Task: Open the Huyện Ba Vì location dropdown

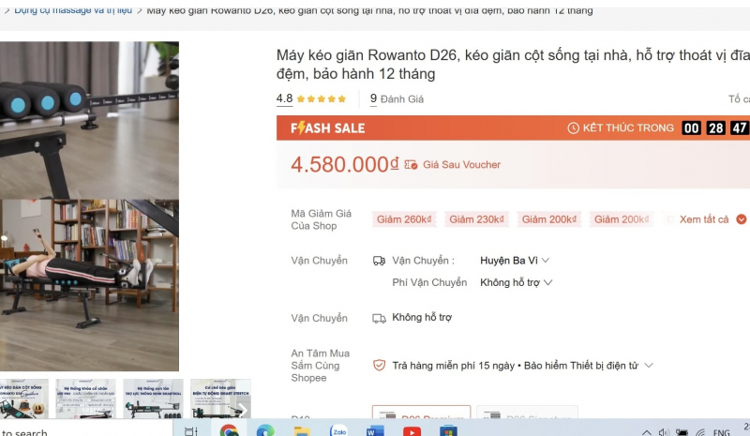Action: tap(515, 261)
